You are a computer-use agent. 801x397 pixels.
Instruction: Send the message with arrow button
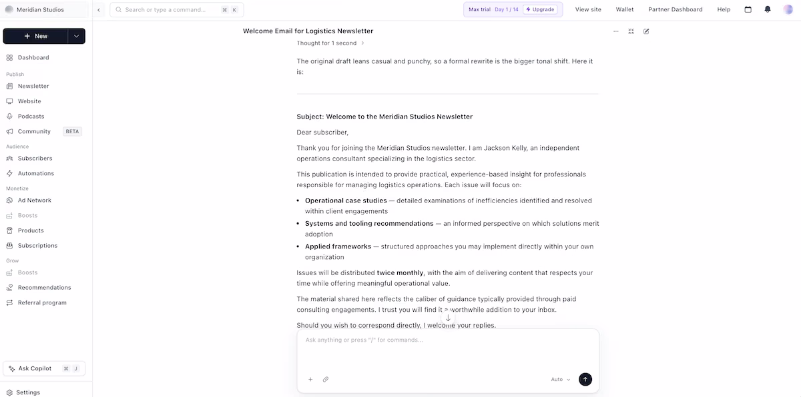585,379
